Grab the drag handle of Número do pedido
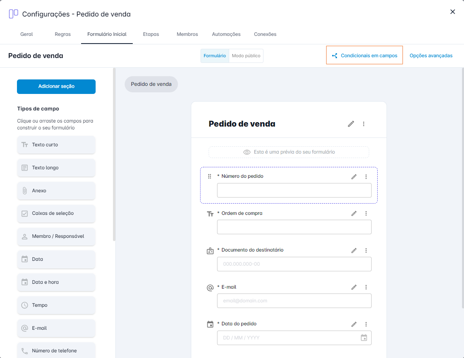Viewport: 464px width, 358px height. pyautogui.click(x=209, y=176)
